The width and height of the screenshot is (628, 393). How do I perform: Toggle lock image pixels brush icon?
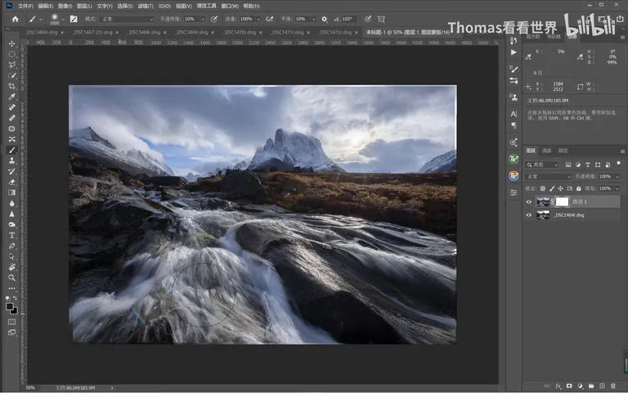552,188
